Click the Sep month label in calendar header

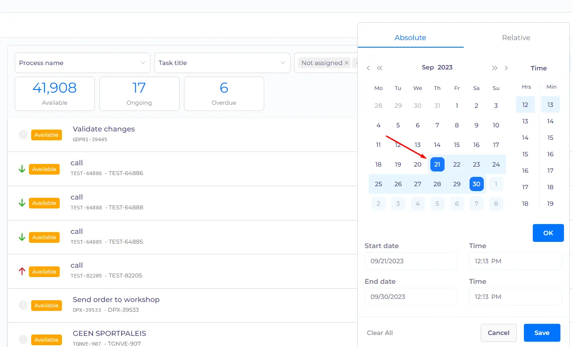428,67
